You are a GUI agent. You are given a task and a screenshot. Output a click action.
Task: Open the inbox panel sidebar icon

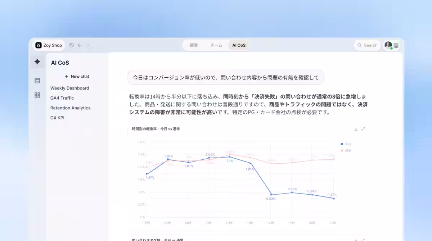coord(37,81)
